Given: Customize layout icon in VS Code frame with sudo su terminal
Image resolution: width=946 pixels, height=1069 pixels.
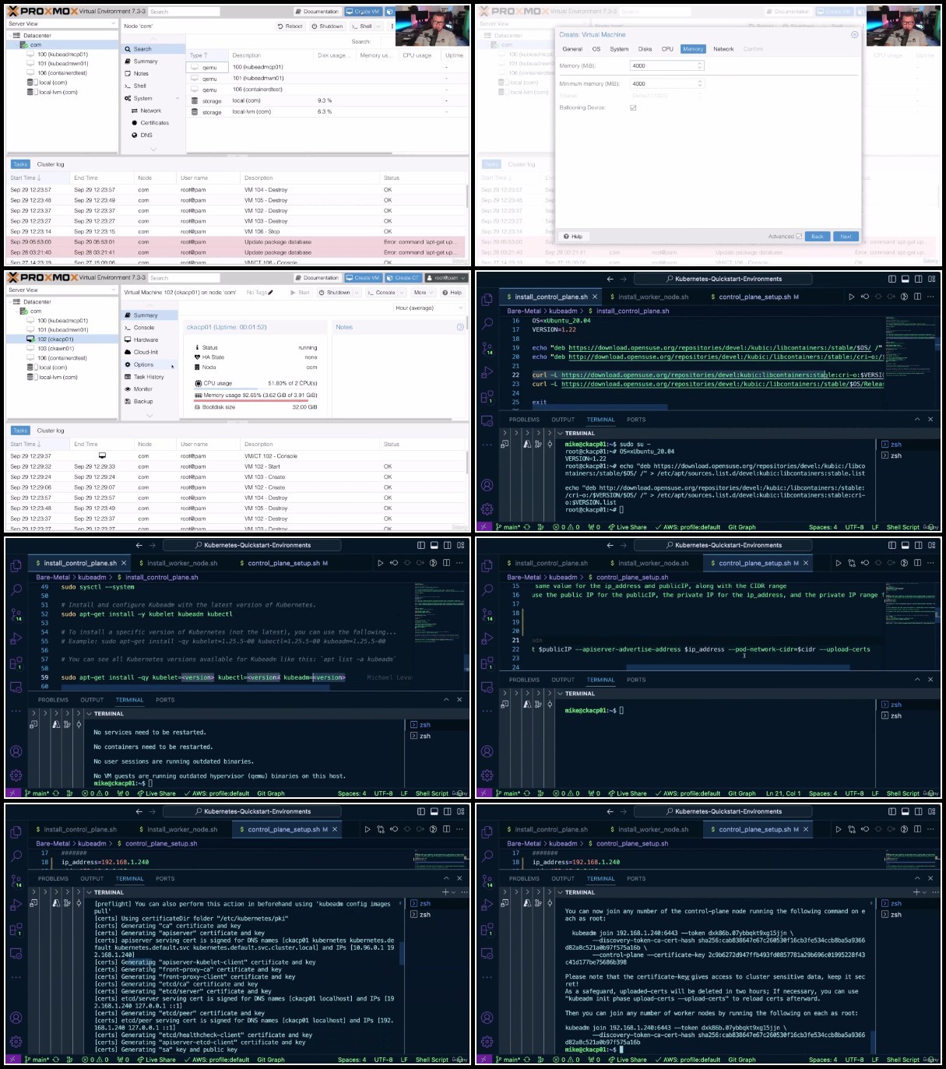Looking at the screenshot, I should (931, 279).
